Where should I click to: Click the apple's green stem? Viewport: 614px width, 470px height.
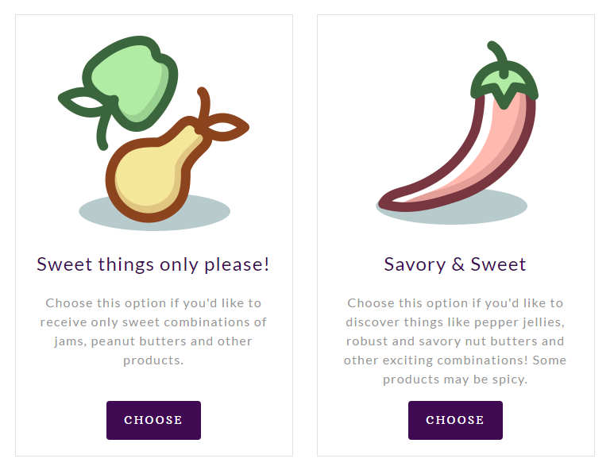[102, 132]
